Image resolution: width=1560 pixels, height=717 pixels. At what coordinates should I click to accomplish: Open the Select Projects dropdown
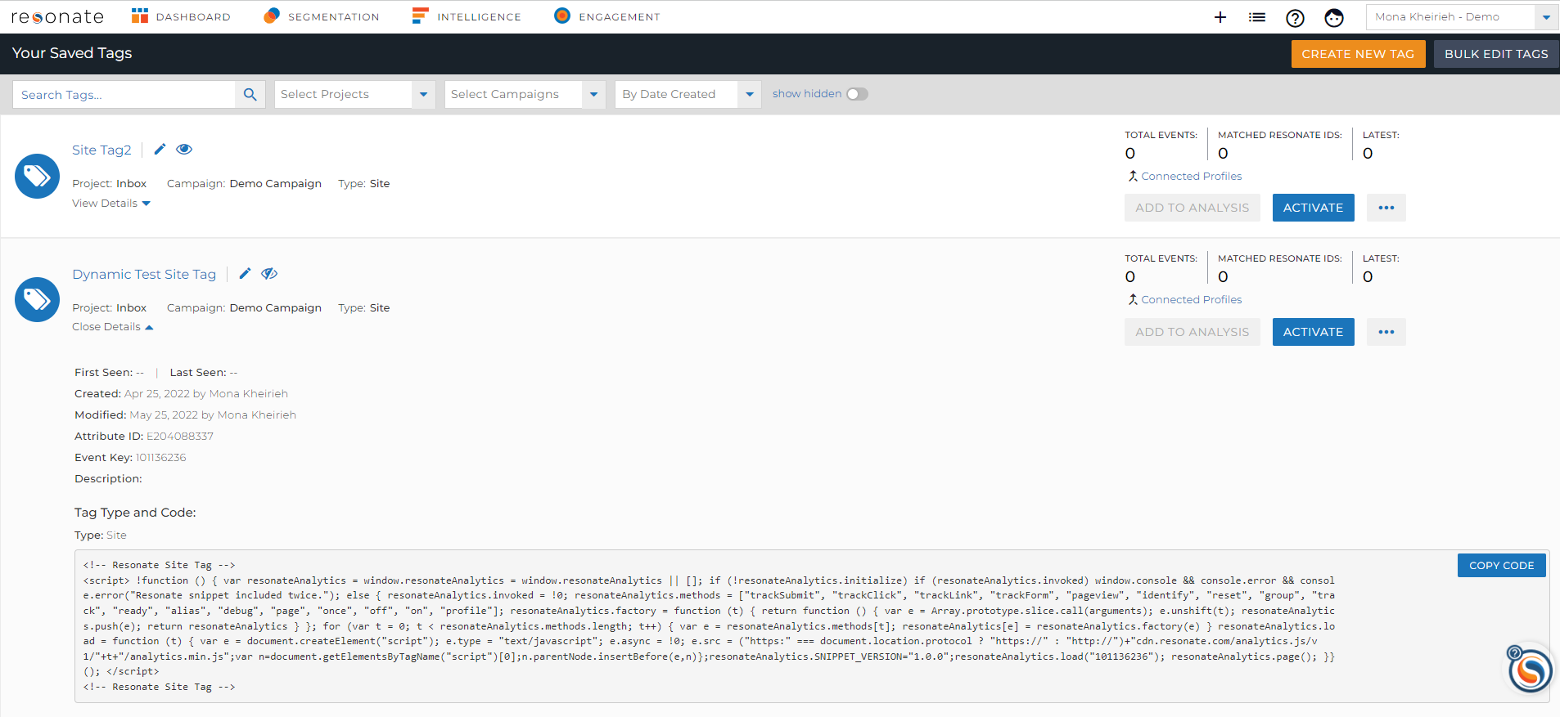click(354, 94)
